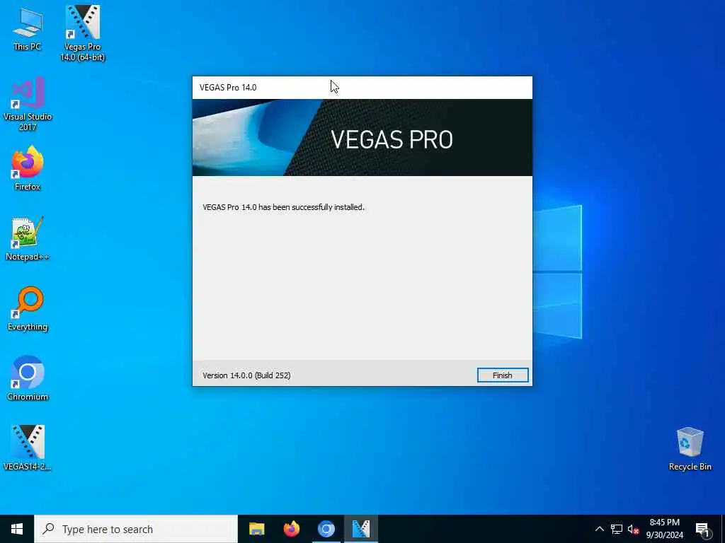Open Firefox from the taskbar
Image resolution: width=725 pixels, height=543 pixels.
[x=291, y=529]
